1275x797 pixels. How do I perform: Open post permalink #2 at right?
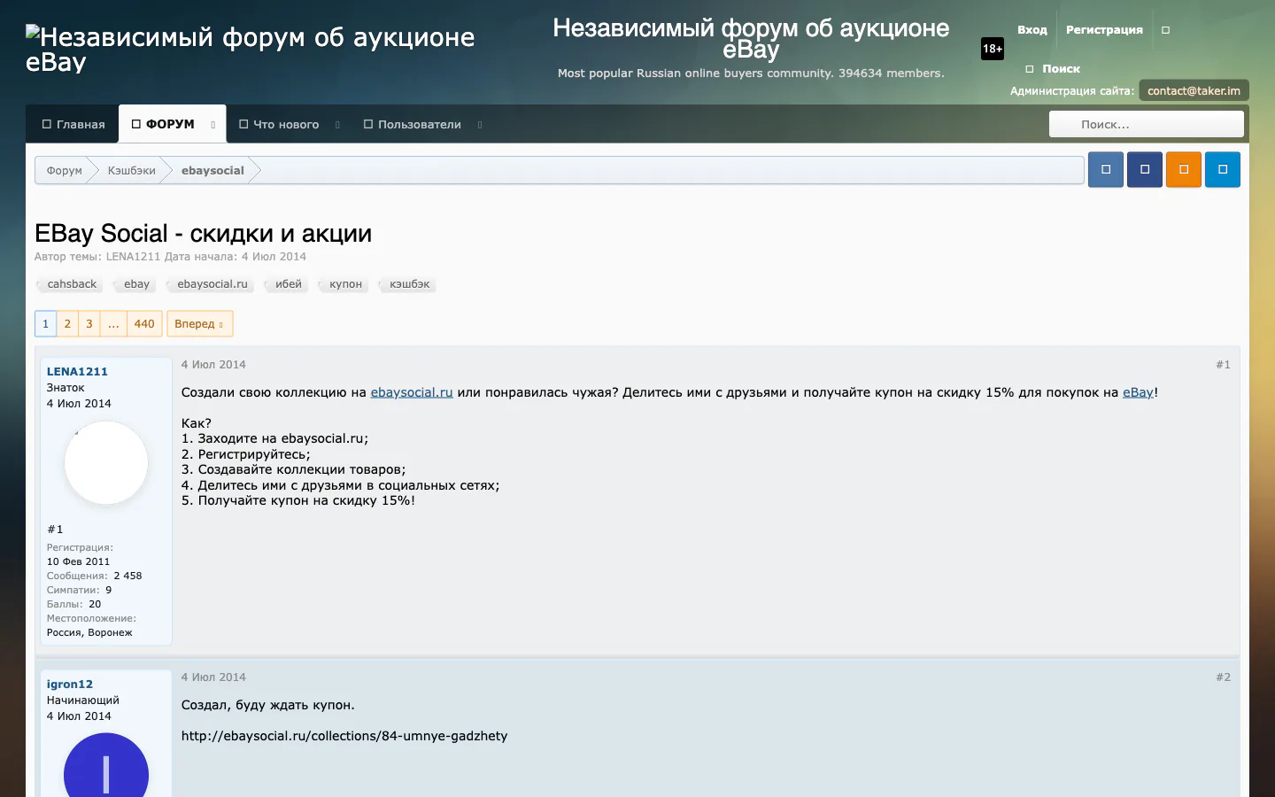coord(1223,677)
